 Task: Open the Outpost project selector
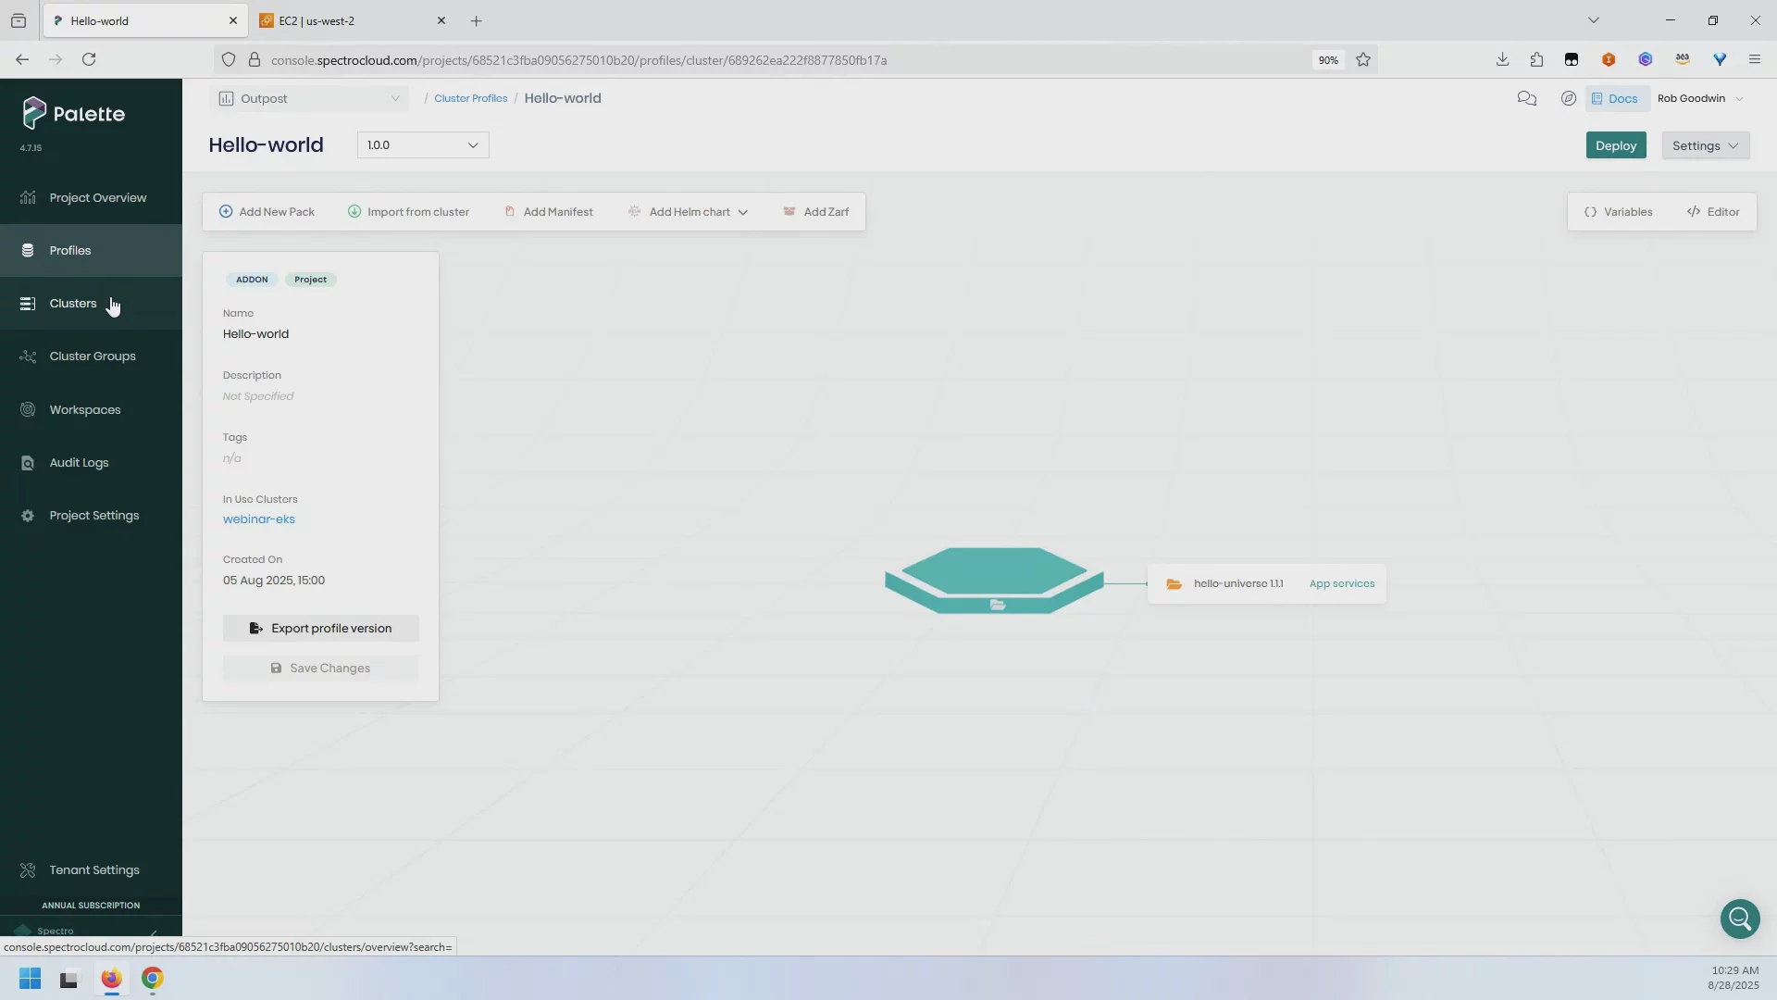click(x=309, y=98)
